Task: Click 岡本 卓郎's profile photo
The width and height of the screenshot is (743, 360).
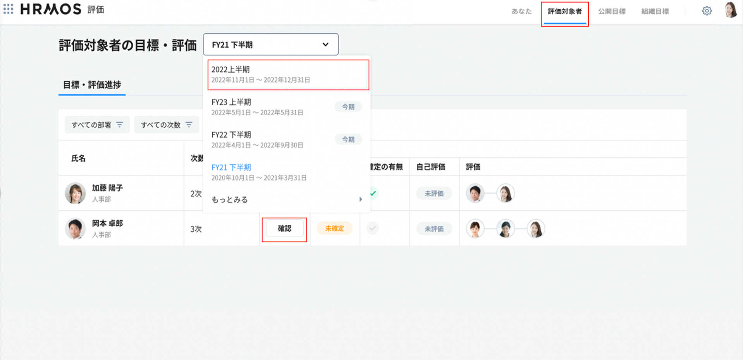Action: [75, 229]
